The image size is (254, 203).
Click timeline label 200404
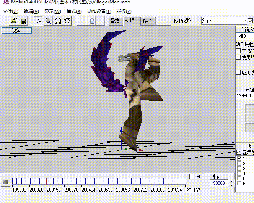(x=88, y=190)
